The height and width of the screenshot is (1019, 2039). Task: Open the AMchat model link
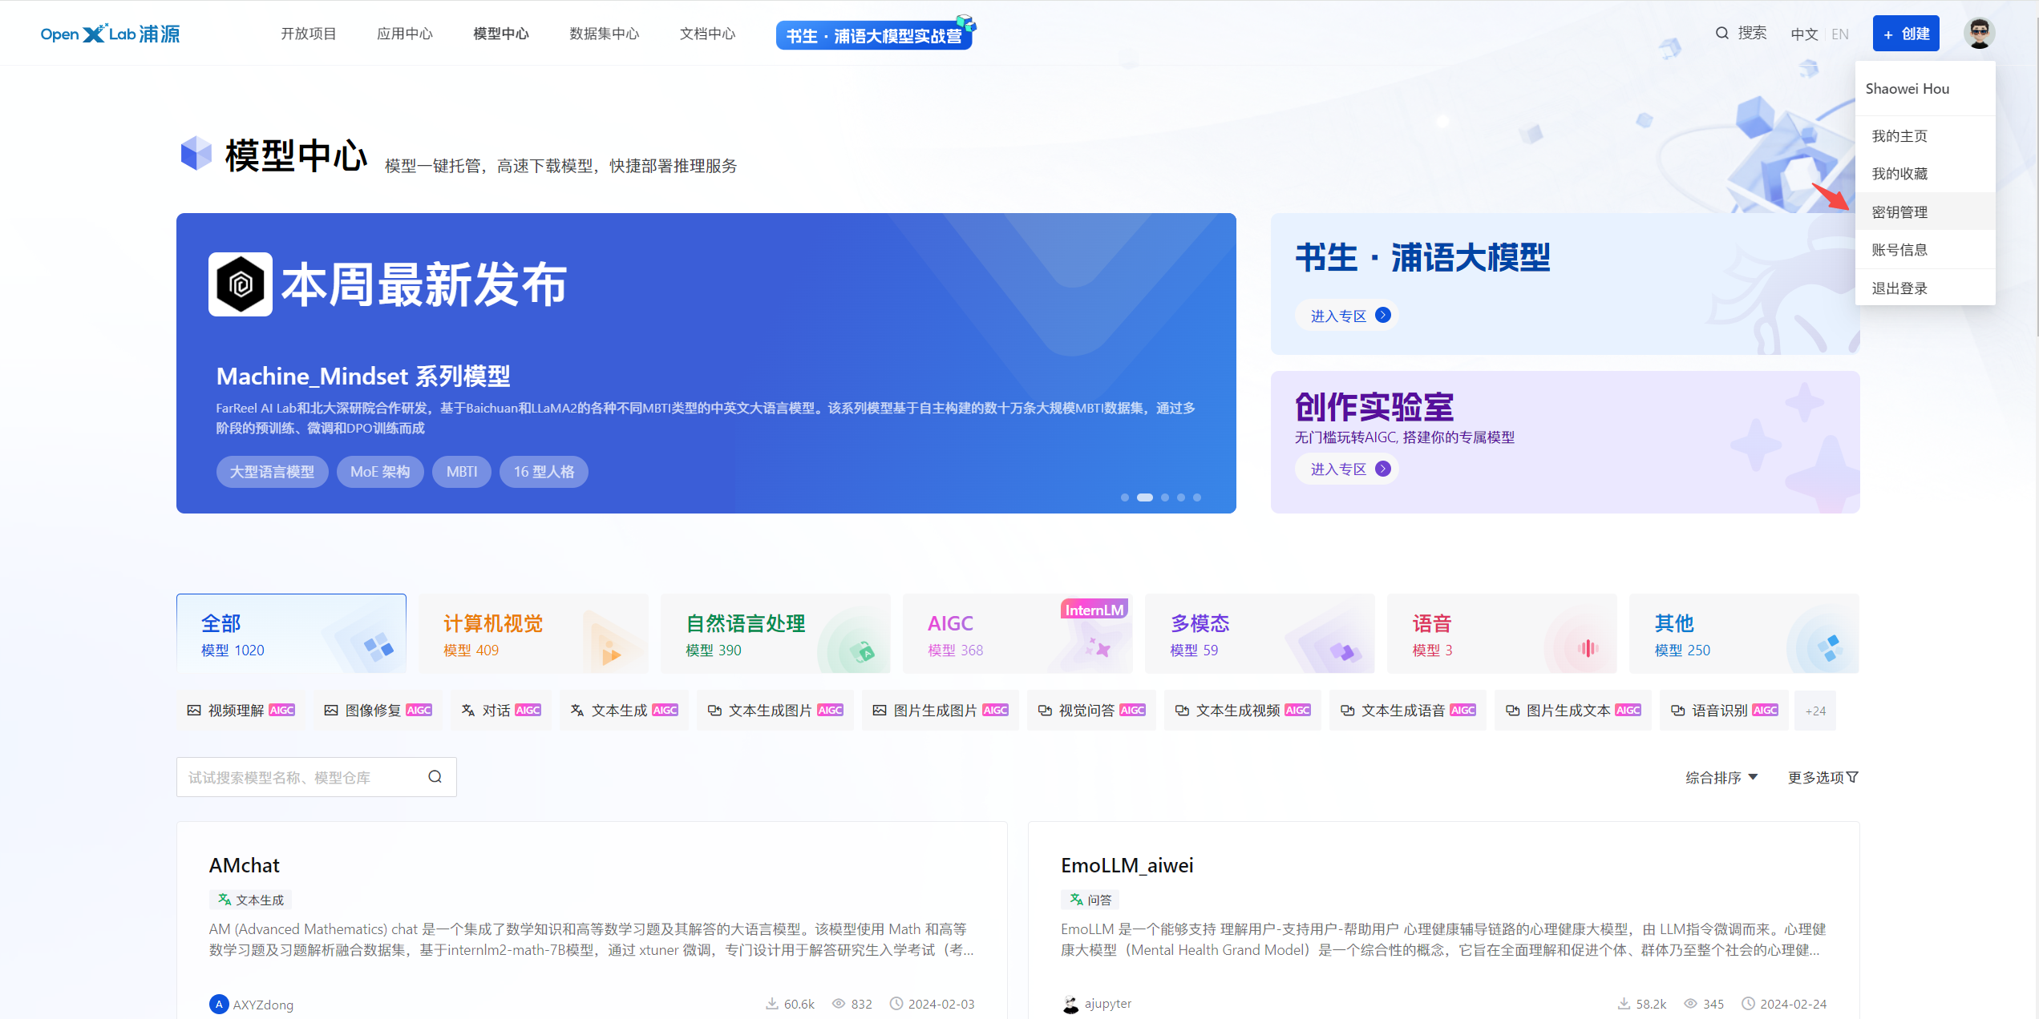pos(244,865)
